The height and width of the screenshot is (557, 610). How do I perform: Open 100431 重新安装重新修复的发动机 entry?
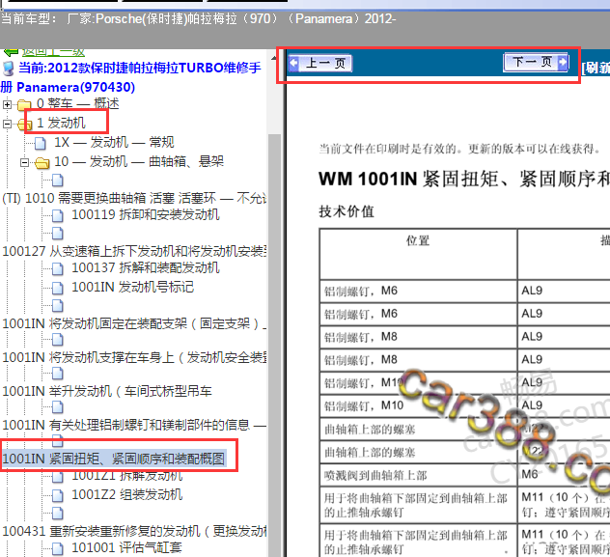[x=134, y=531]
